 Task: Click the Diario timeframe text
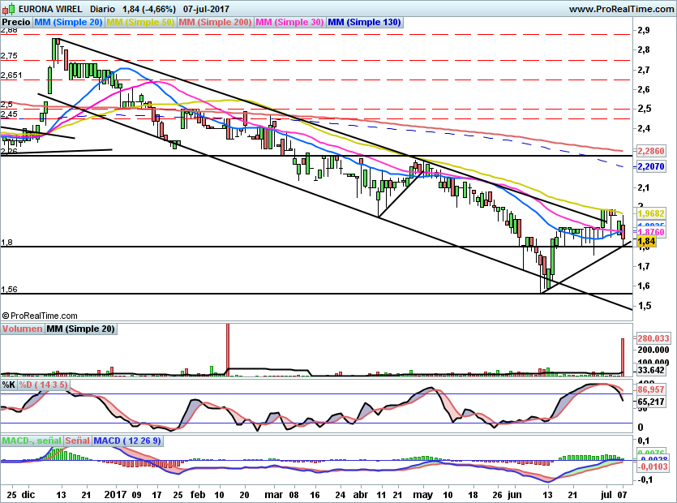[x=102, y=9]
